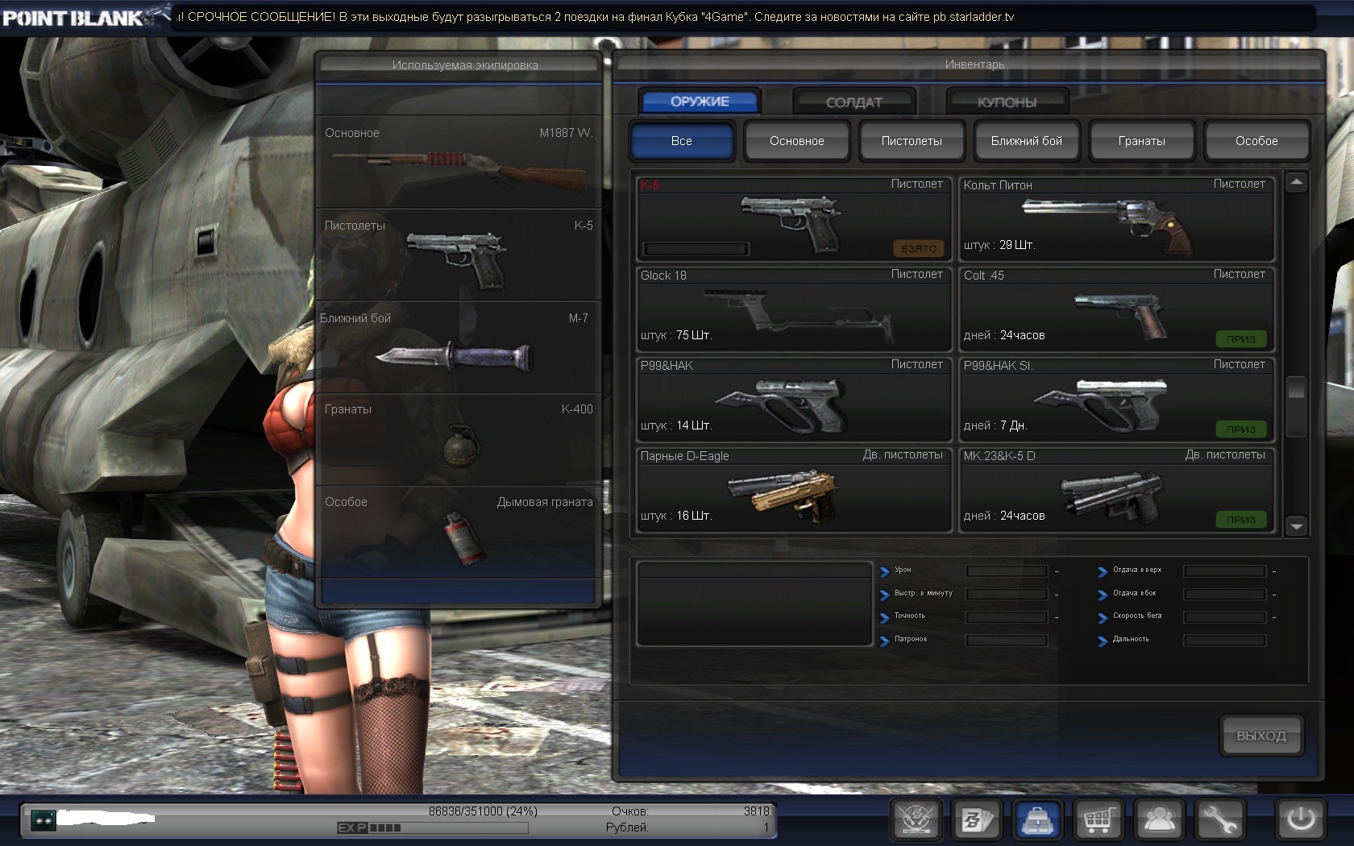
Task: Click the scrolling news ticker message
Action: [596, 17]
